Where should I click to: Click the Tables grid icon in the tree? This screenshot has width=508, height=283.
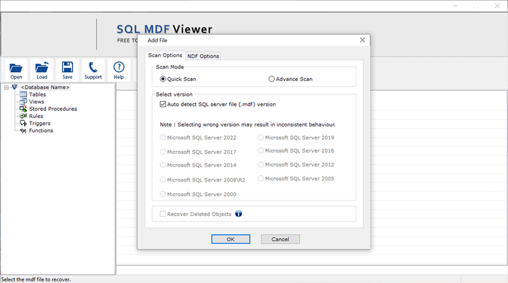click(x=23, y=94)
